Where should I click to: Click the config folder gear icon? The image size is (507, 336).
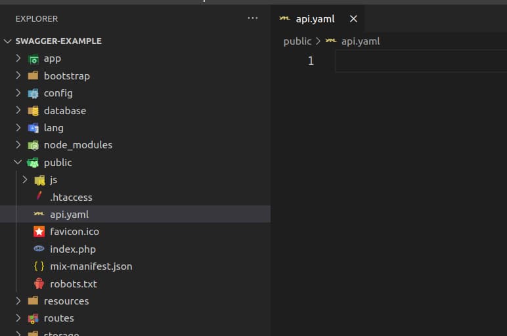click(x=33, y=93)
